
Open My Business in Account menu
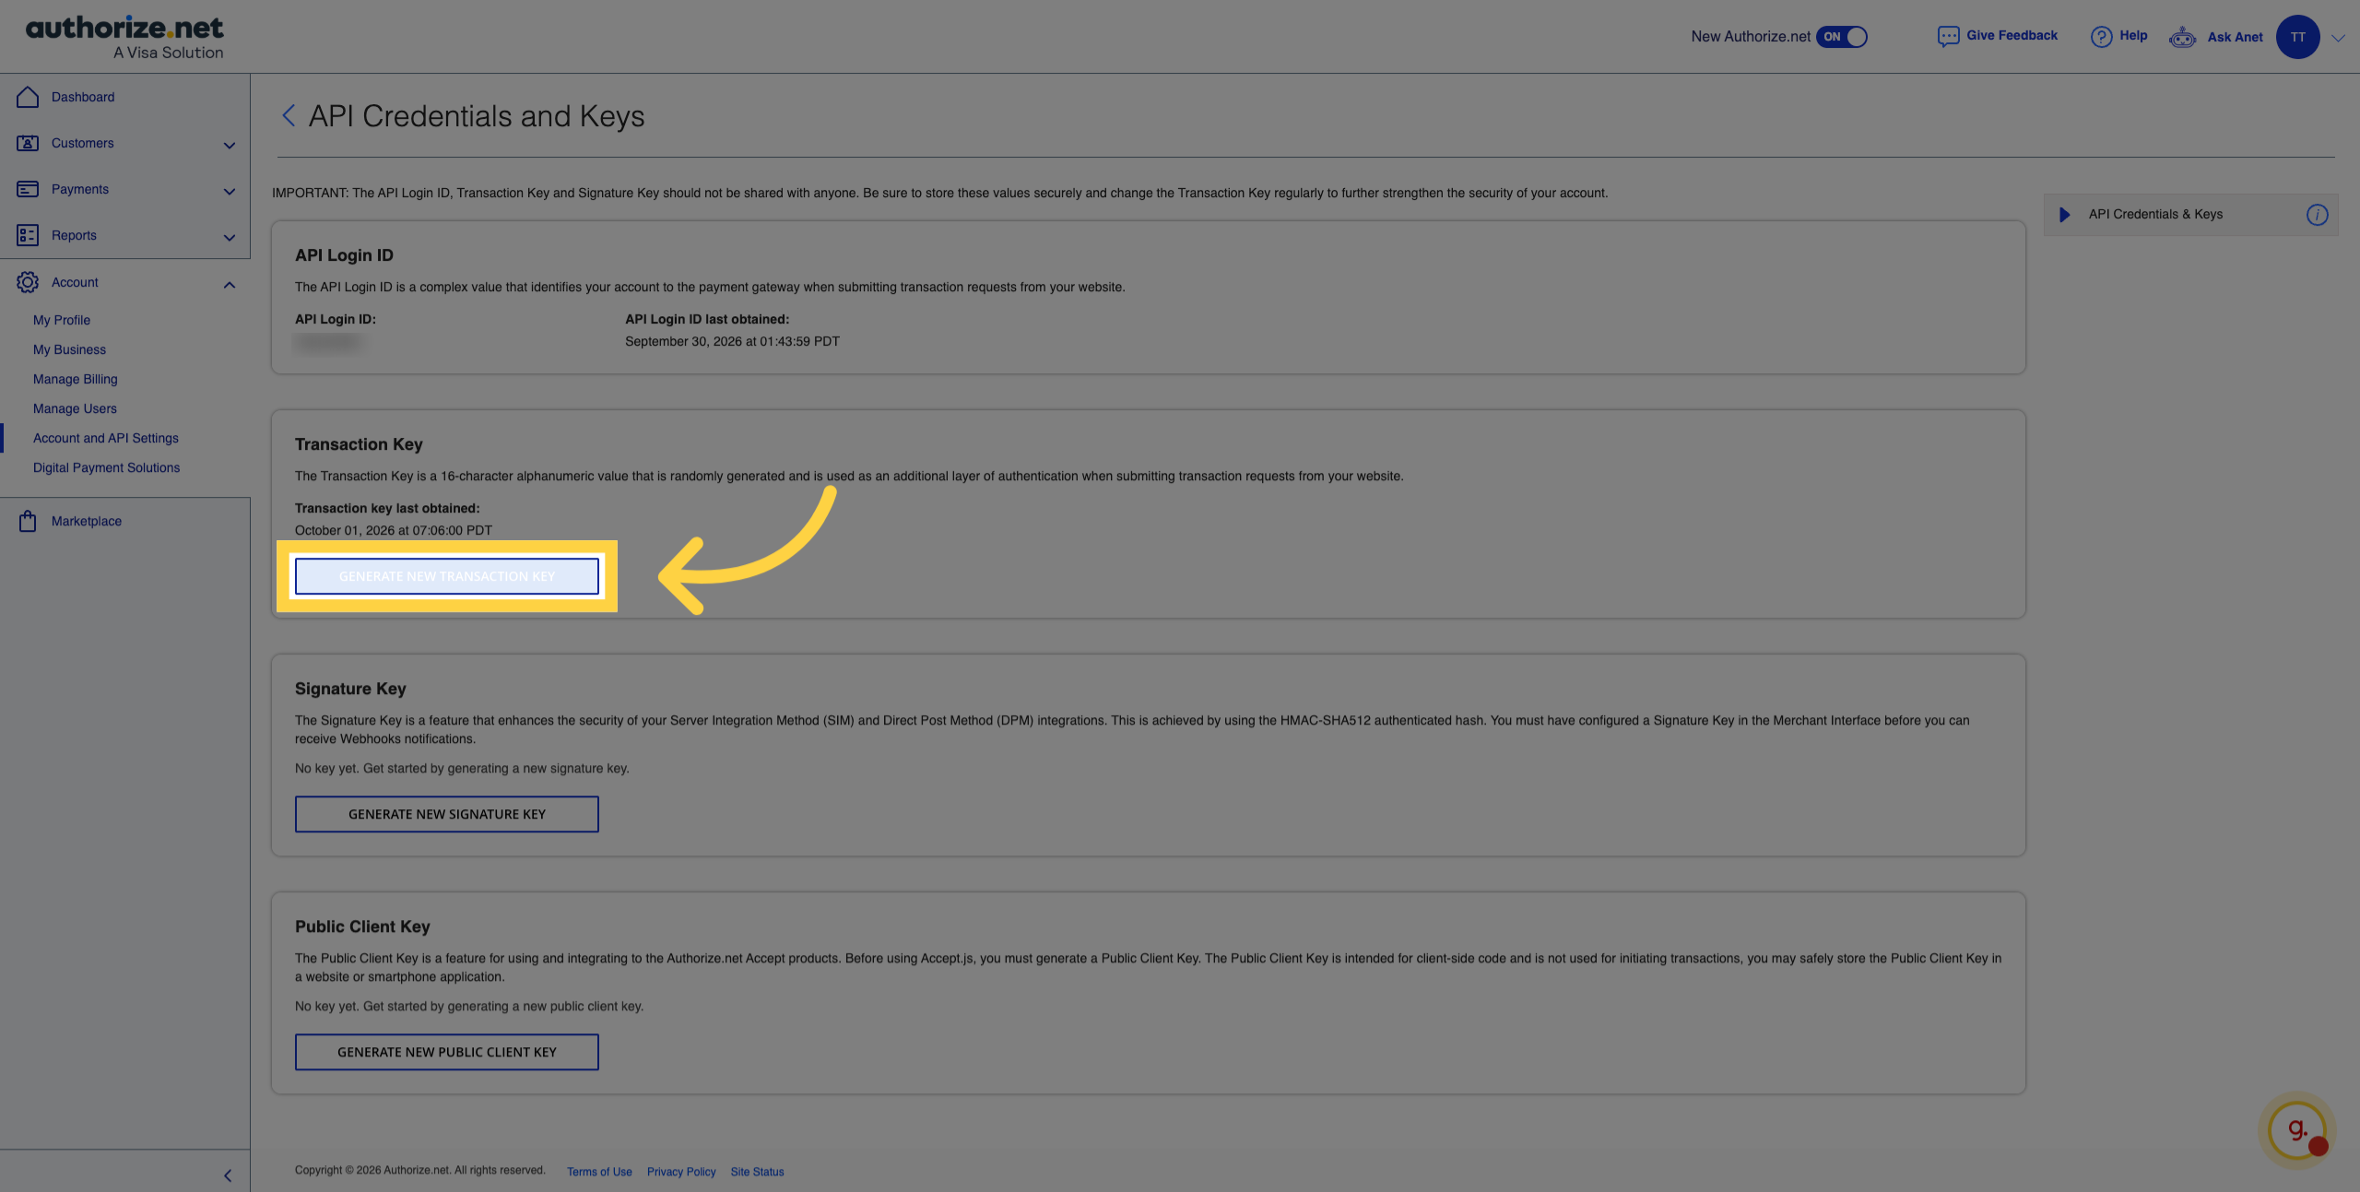coord(69,349)
